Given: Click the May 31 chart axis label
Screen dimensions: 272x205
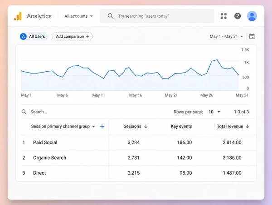Looking at the screenshot, I should click(x=242, y=95).
